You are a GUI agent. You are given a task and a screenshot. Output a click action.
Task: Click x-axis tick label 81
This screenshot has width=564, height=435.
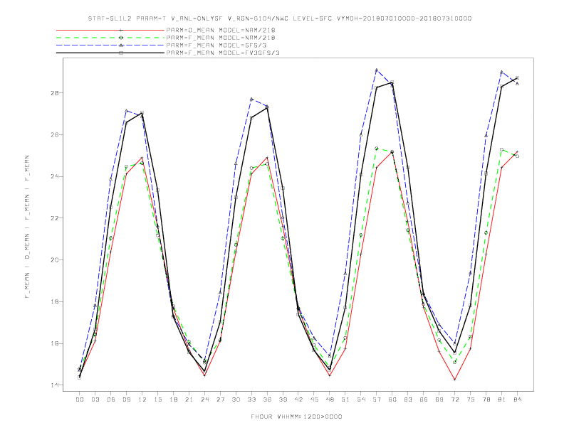(502, 399)
